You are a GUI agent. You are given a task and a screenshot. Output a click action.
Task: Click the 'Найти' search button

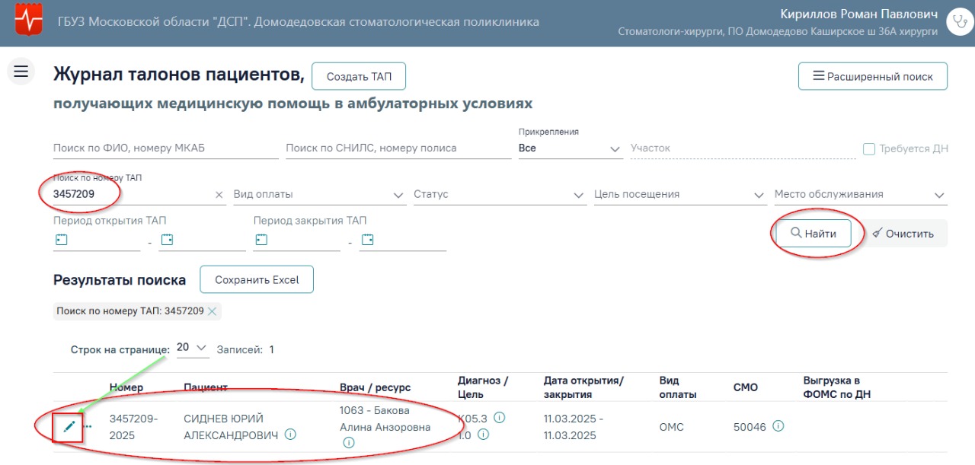click(814, 234)
